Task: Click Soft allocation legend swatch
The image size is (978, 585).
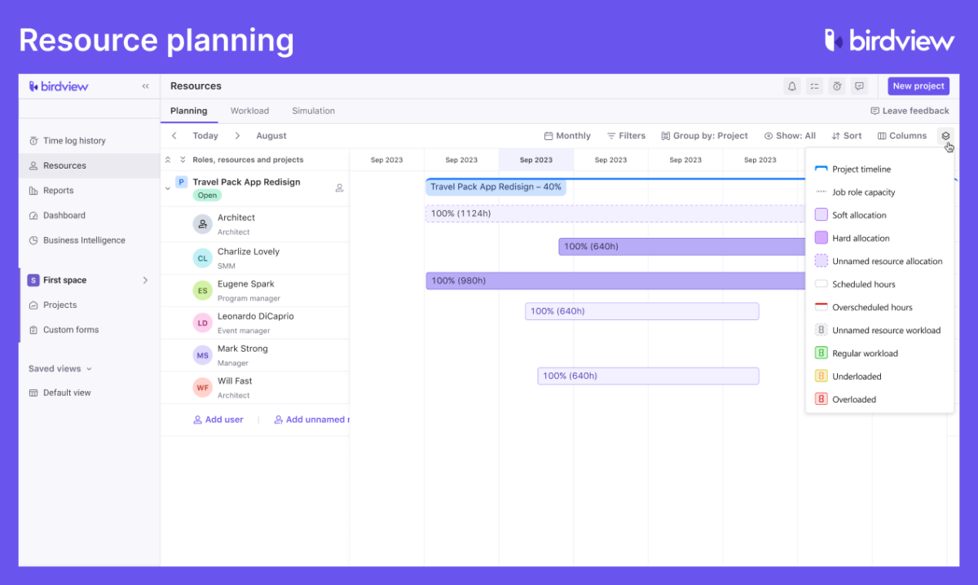Action: point(822,215)
